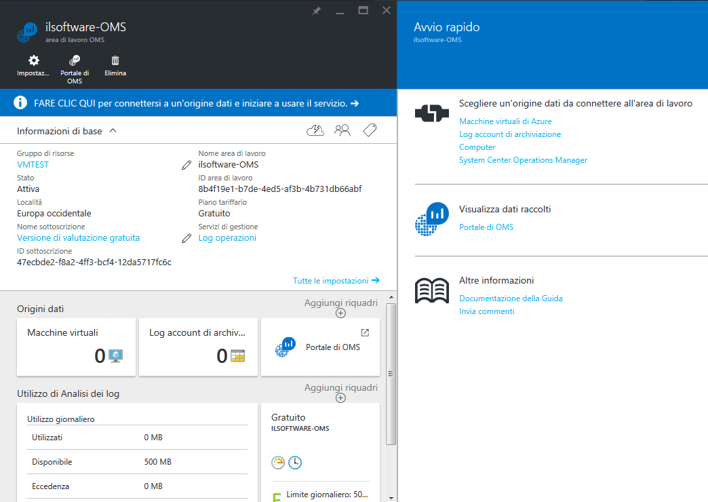Pin the ilsoftware-OMS blade
Screen dimensions: 708x502
click(x=317, y=11)
